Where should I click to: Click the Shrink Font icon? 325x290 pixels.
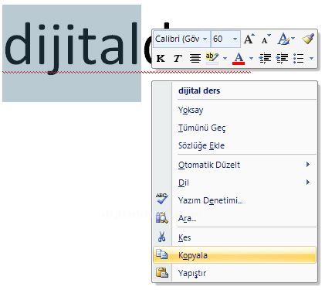point(266,39)
